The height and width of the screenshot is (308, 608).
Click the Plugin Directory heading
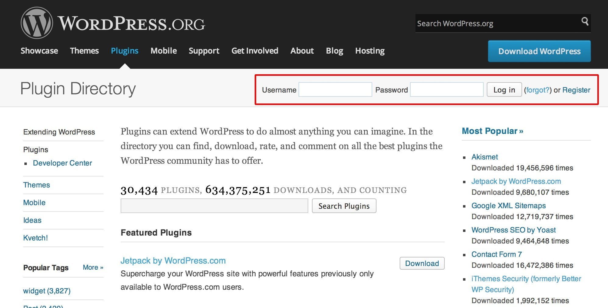click(x=78, y=89)
